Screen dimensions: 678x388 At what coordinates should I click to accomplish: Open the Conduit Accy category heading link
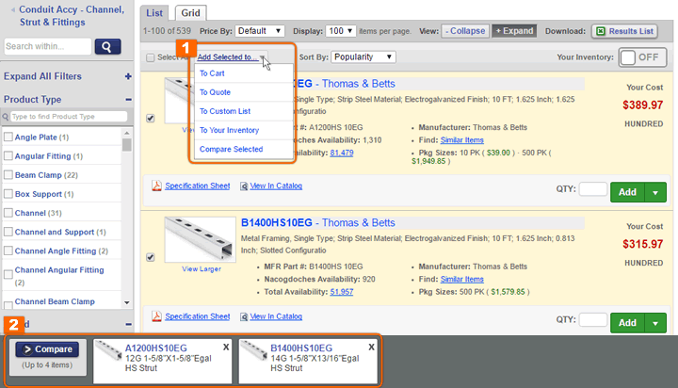pyautogui.click(x=72, y=16)
